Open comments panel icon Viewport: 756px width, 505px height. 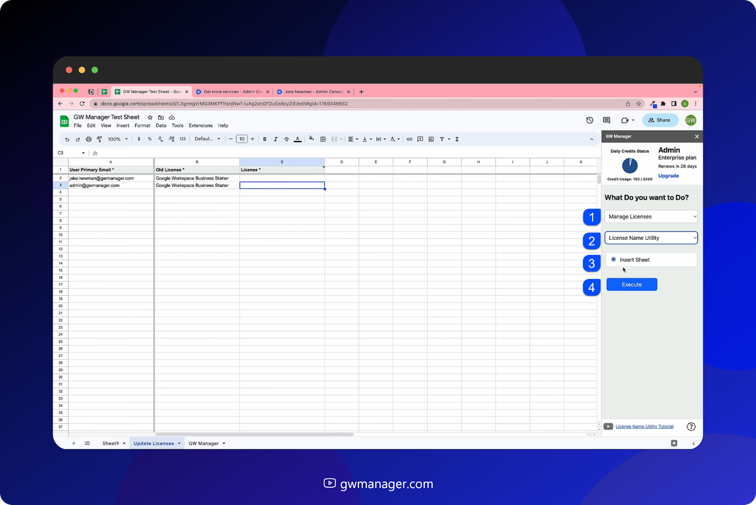pos(607,120)
